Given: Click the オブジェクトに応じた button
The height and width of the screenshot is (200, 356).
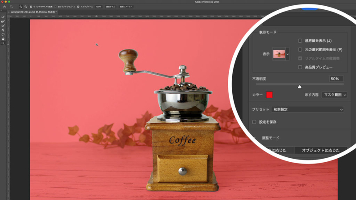Looking at the screenshot, I should point(320,150).
